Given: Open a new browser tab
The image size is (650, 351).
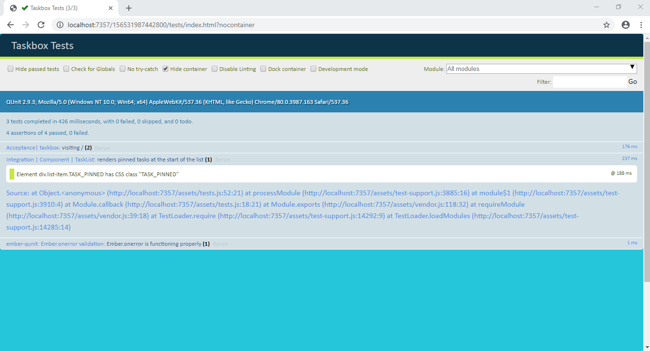Looking at the screenshot, I should pyautogui.click(x=129, y=8).
